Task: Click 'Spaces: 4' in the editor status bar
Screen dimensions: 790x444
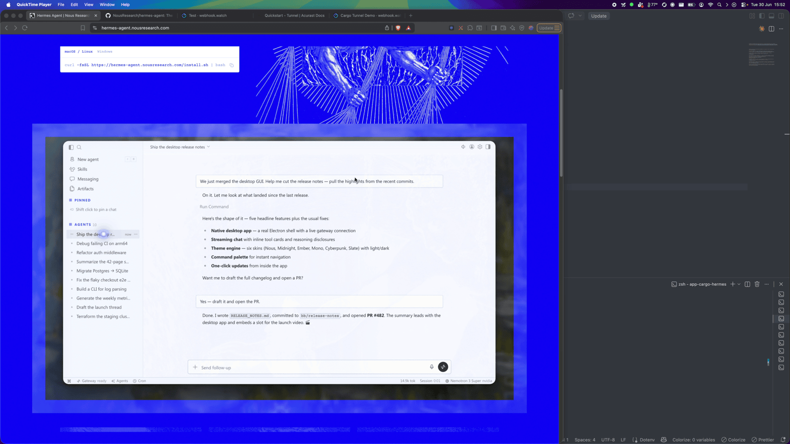Action: point(585,440)
